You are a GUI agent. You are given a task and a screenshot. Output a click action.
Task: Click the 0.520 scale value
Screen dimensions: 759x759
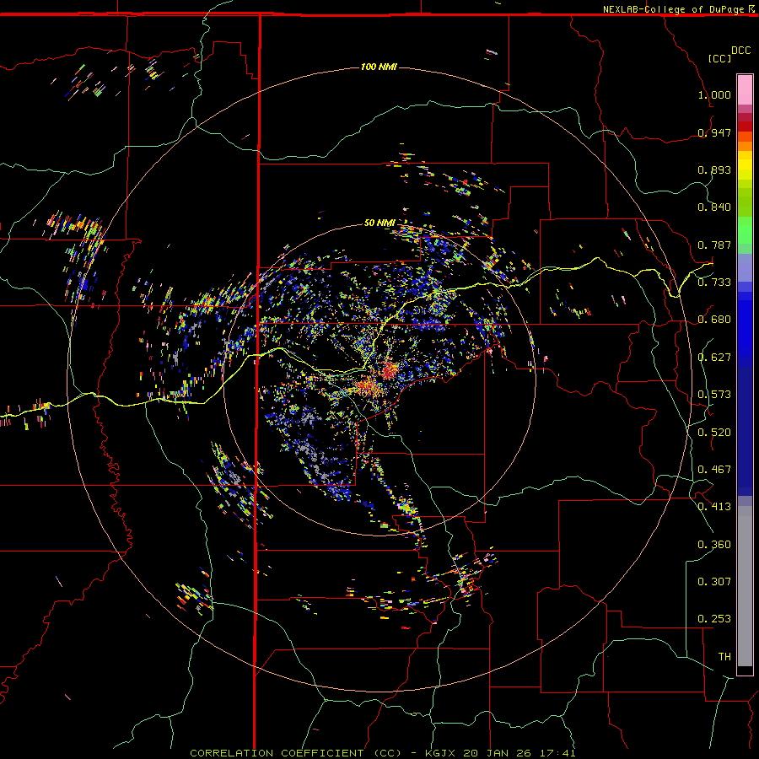pos(714,433)
